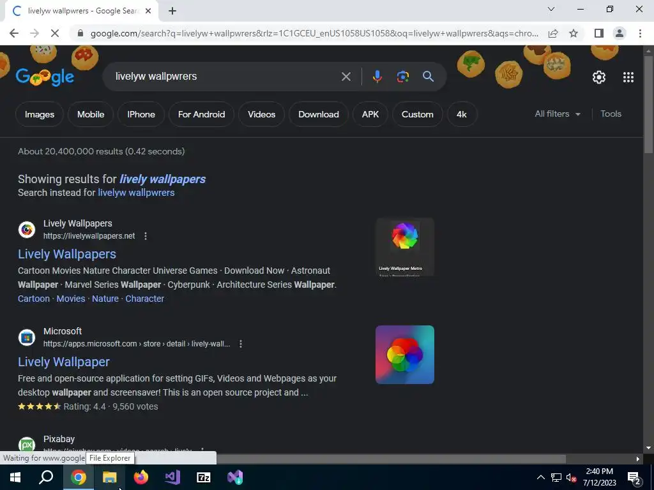
Task: Expand the All filters dropdown
Action: click(x=558, y=114)
